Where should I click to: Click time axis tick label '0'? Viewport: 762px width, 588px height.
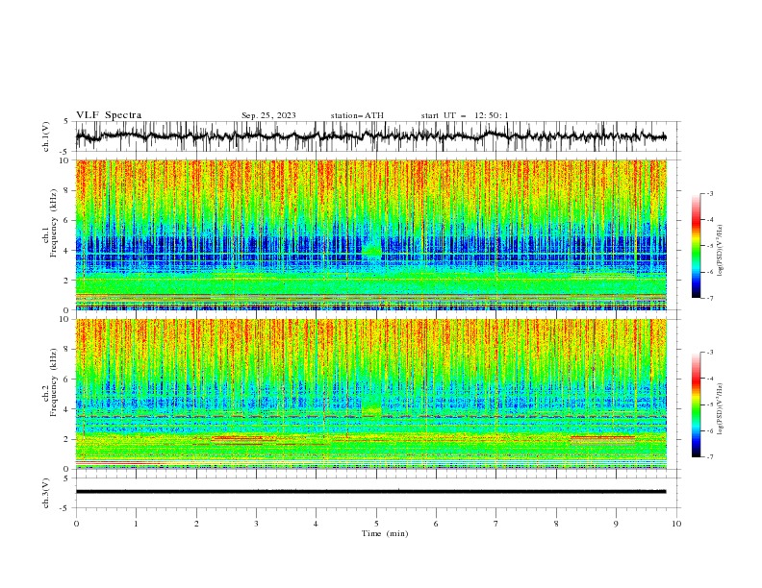76,524
